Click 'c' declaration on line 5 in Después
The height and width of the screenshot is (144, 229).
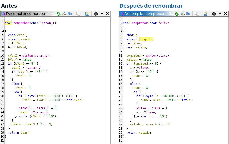pyautogui.click(x=136, y=35)
